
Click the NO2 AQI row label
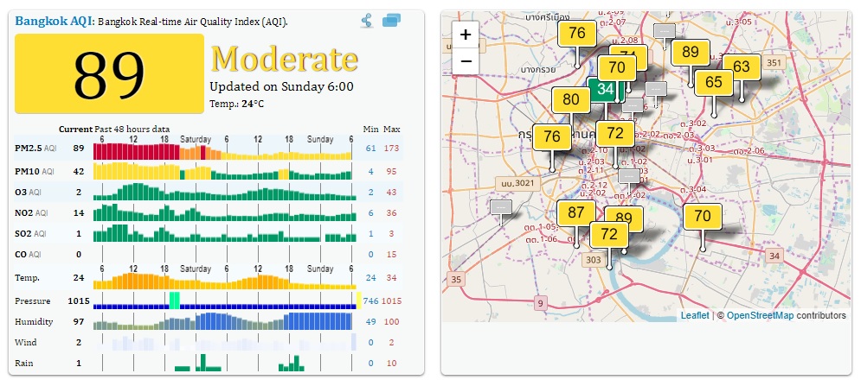click(x=30, y=212)
